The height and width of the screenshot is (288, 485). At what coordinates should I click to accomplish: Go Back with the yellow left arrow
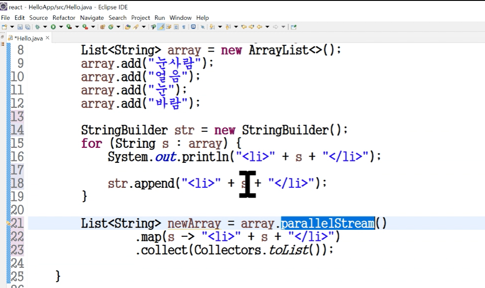point(260,27)
